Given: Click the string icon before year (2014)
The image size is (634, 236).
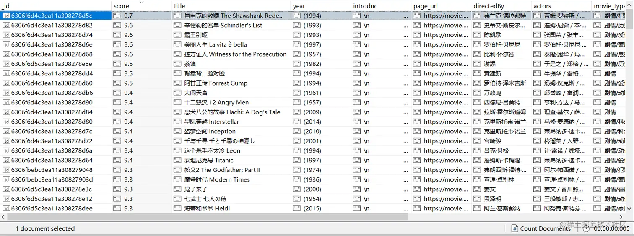Looking at the screenshot, I should click(x=297, y=122).
